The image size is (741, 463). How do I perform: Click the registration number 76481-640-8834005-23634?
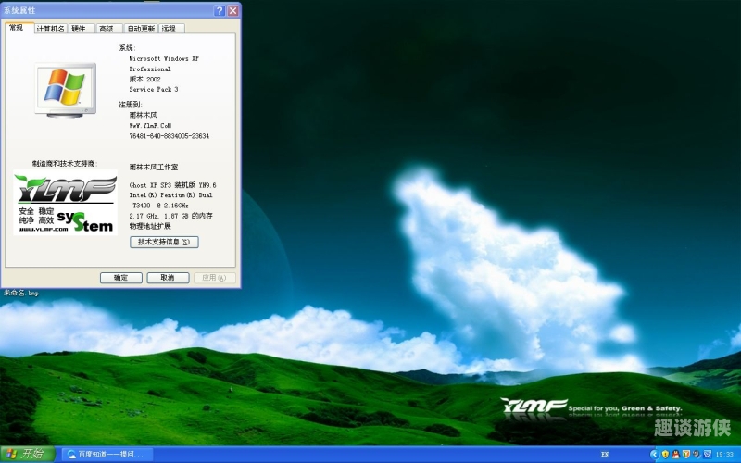pyautogui.click(x=170, y=136)
